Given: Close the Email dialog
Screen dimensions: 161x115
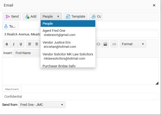Looking at the screenshot, I should point(154,5).
